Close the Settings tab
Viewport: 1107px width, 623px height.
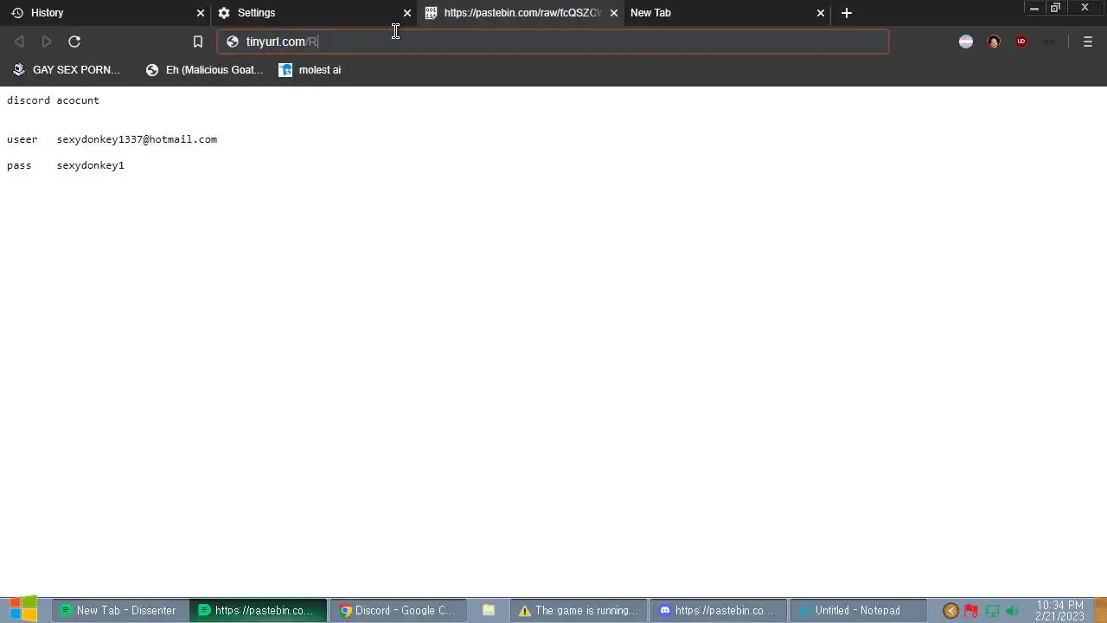point(407,13)
